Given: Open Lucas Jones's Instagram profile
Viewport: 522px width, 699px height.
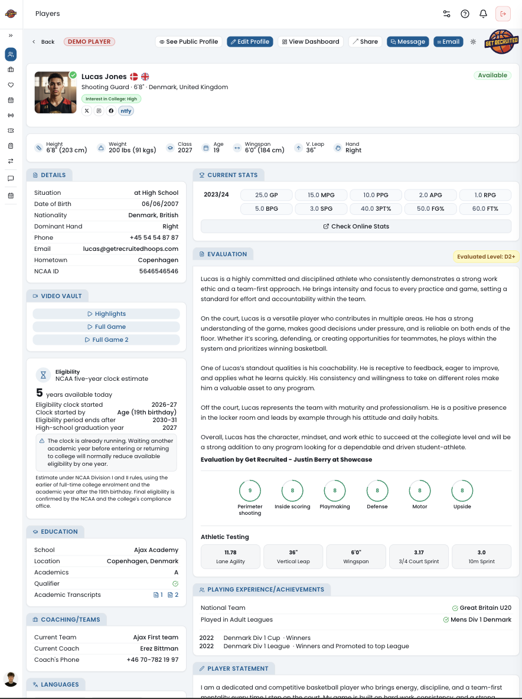Looking at the screenshot, I should 99,111.
